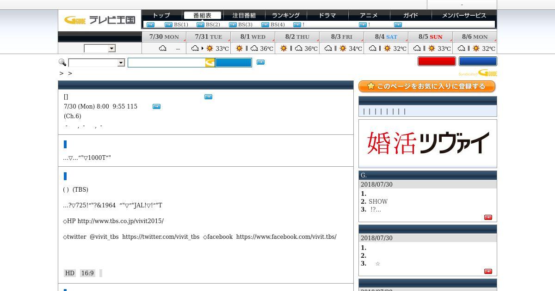Open ranking item 2. SHOW
This screenshot has height=291, width=555.
[x=378, y=201]
